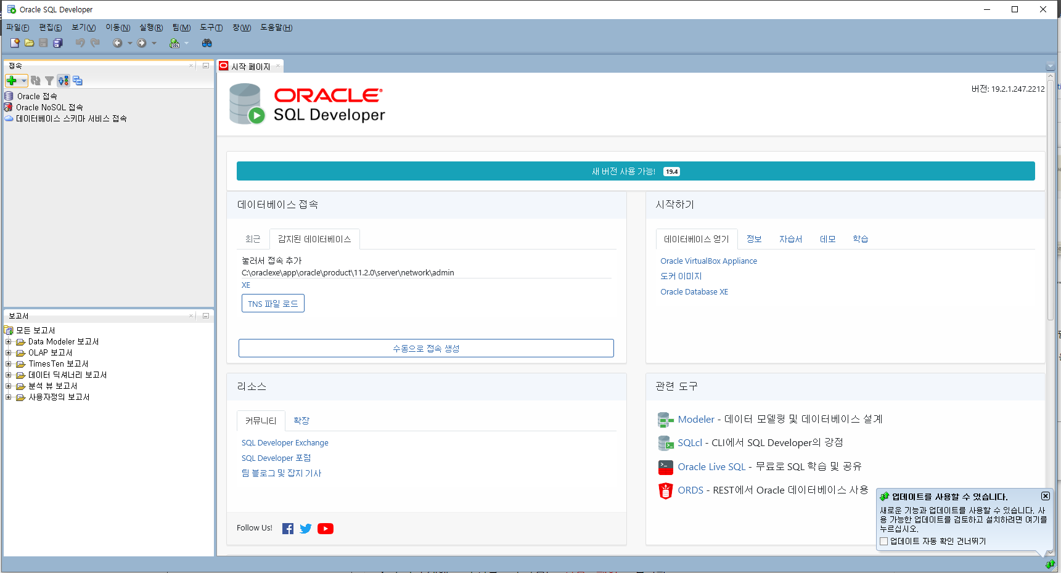The width and height of the screenshot is (1061, 573).
Task: Click the Undo arrow in the toolbar
Action: pos(80,43)
